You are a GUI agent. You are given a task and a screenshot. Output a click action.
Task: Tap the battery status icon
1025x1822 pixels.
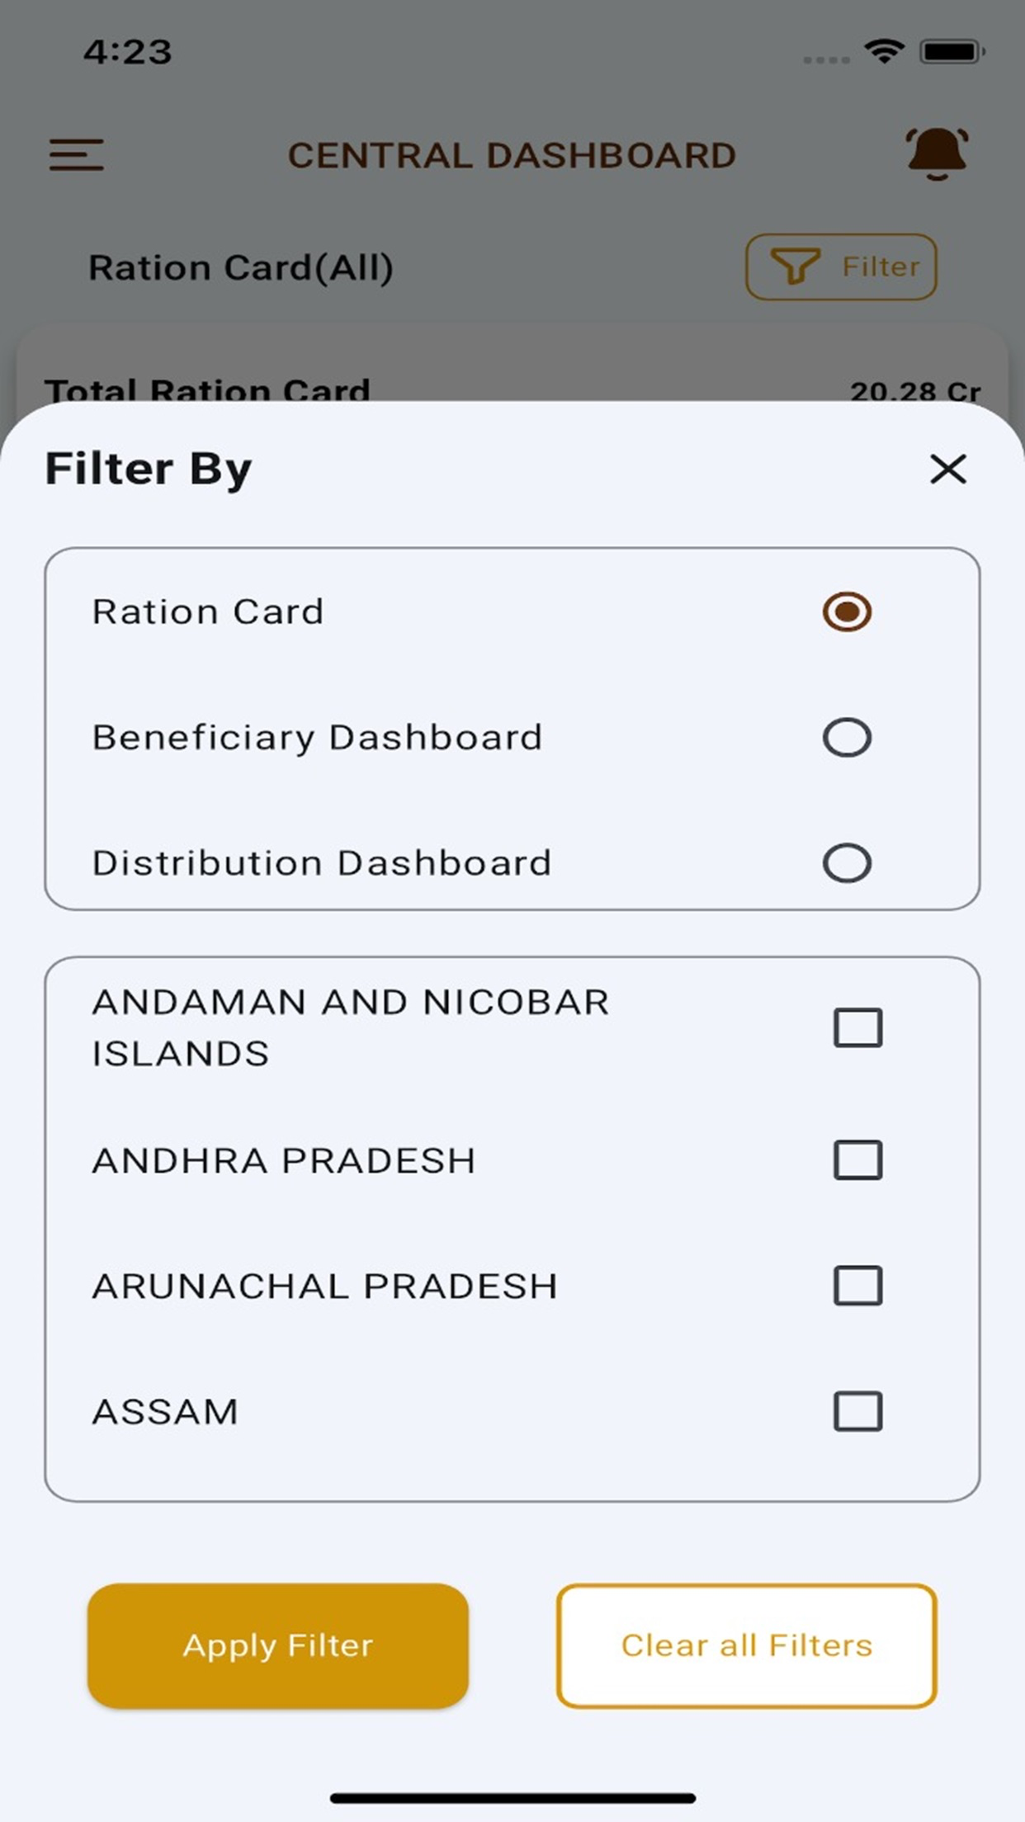[952, 51]
